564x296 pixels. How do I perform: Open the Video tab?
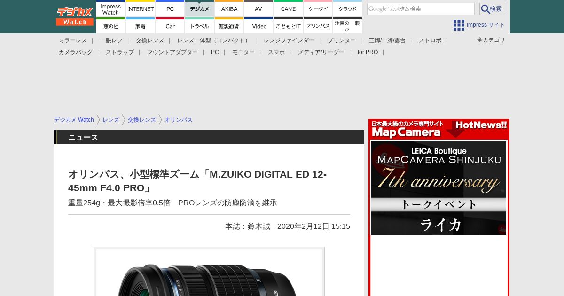pos(259,25)
